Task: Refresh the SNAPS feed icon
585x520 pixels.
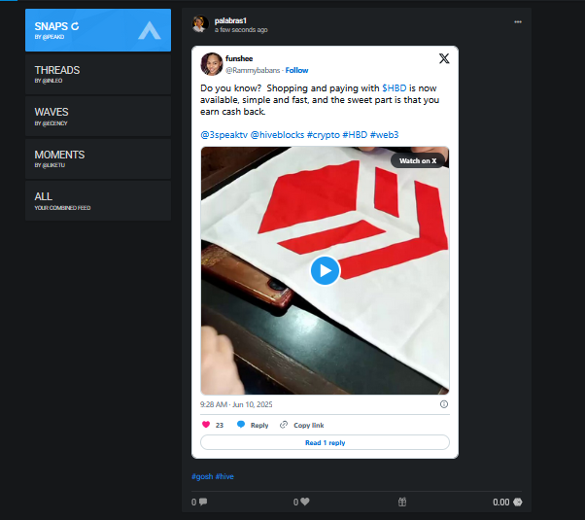Action: 75,26
